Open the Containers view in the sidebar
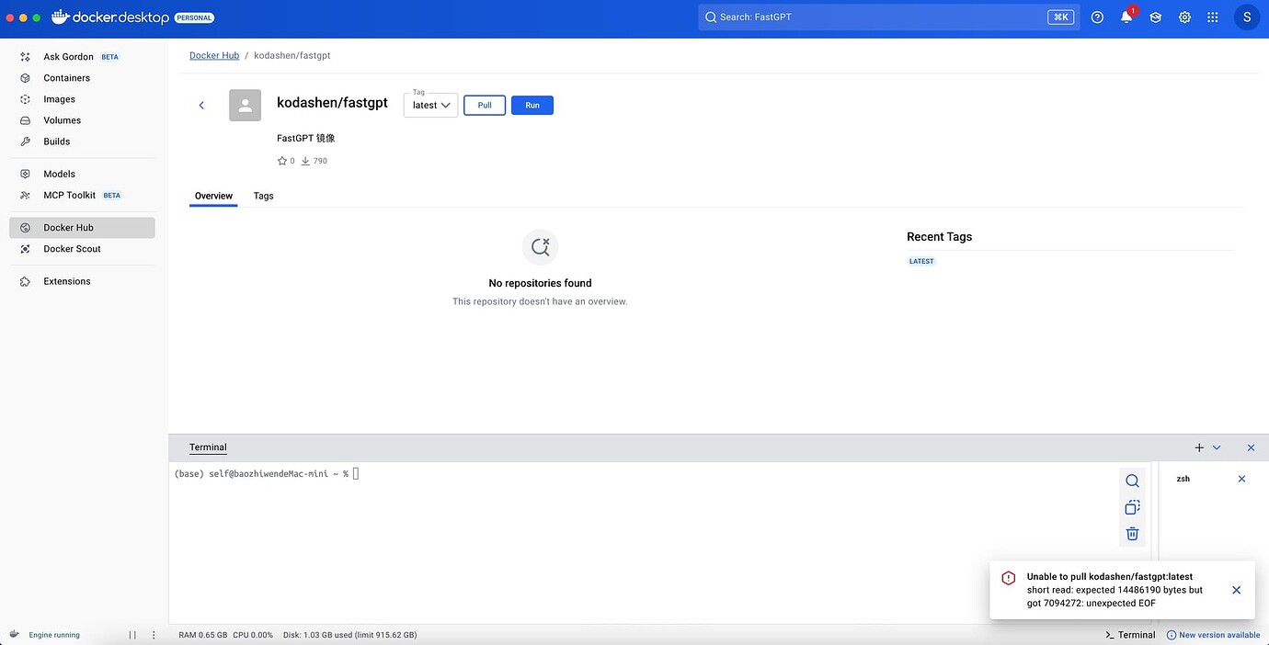The height and width of the screenshot is (645, 1269). coord(66,77)
